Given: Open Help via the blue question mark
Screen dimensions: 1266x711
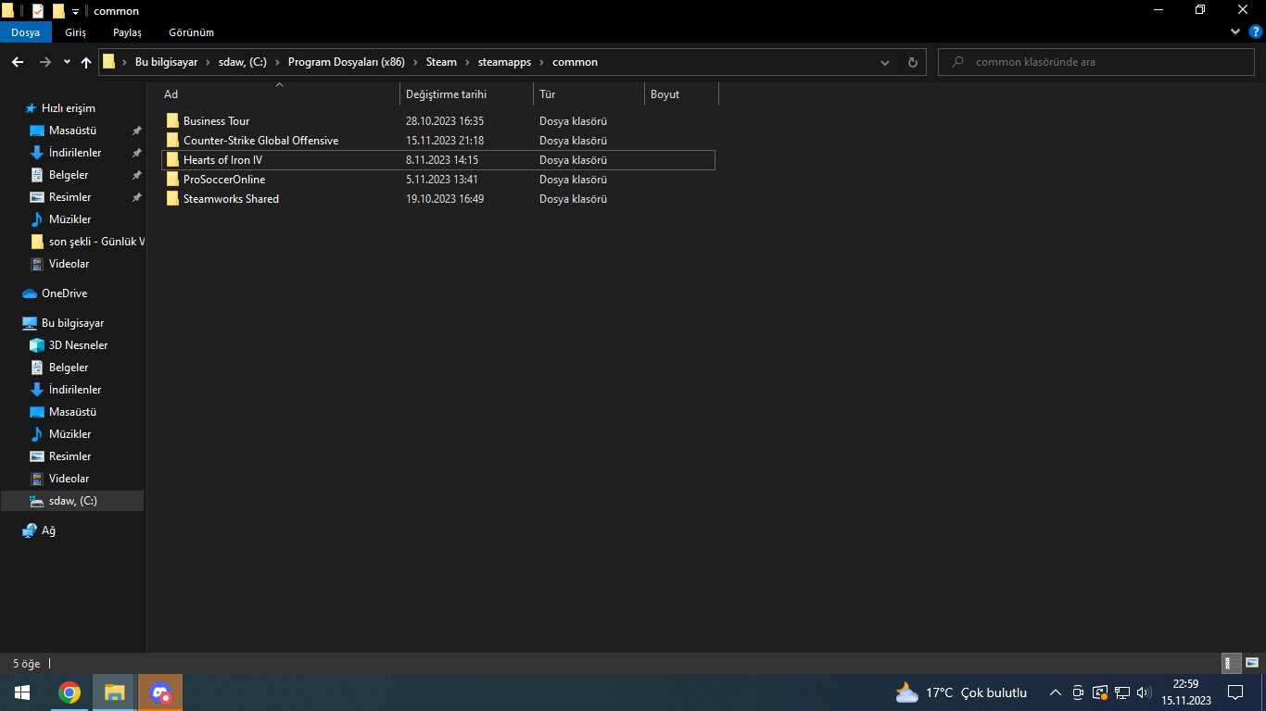Looking at the screenshot, I should click(x=1256, y=31).
